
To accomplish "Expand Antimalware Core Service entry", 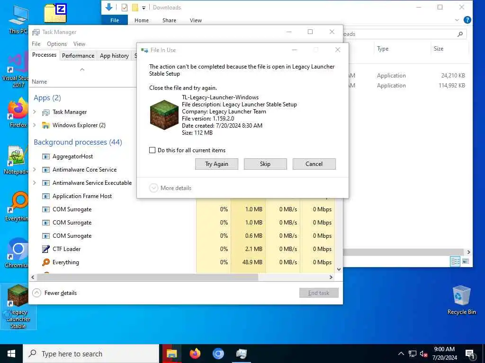I will pyautogui.click(x=35, y=170).
